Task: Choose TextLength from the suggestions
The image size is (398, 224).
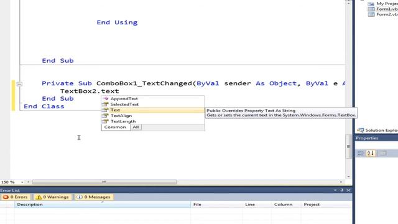Action: pos(123,121)
